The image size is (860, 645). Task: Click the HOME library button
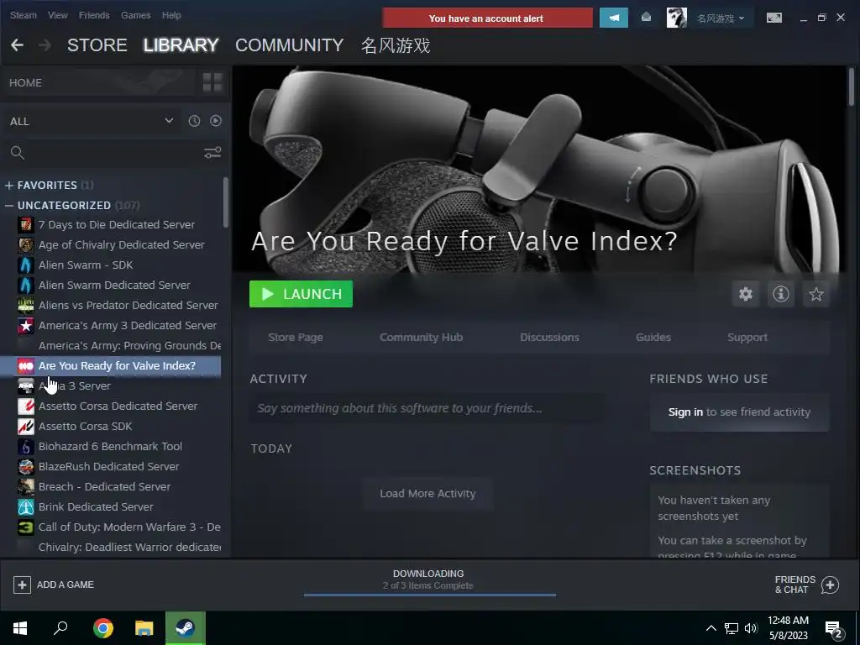101,83
